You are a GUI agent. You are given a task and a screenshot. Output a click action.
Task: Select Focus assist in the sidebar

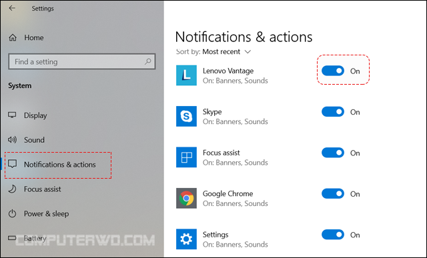43,189
